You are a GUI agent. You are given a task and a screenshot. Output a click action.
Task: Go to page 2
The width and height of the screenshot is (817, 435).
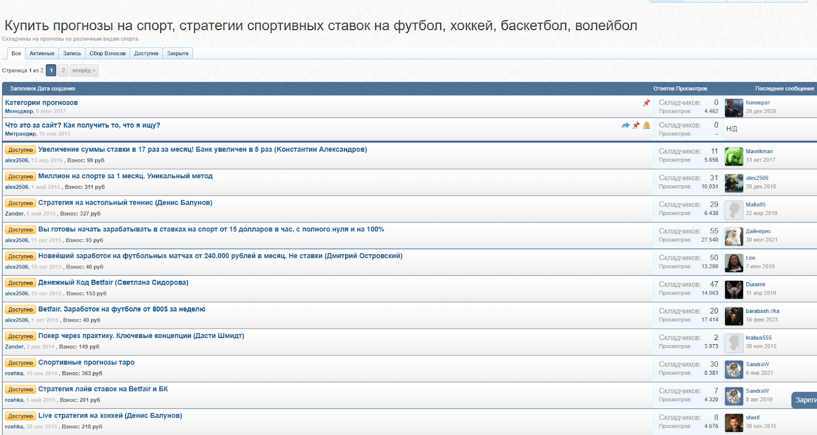tap(63, 70)
